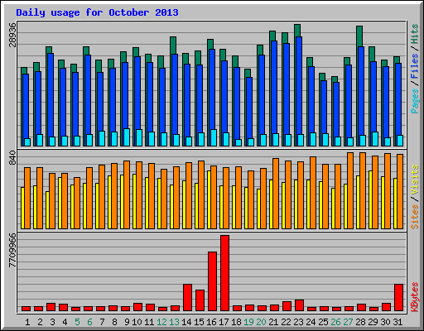Screen dimensions: 424x331
Task: Click green weekend day label "27"
Action: click(348, 322)
